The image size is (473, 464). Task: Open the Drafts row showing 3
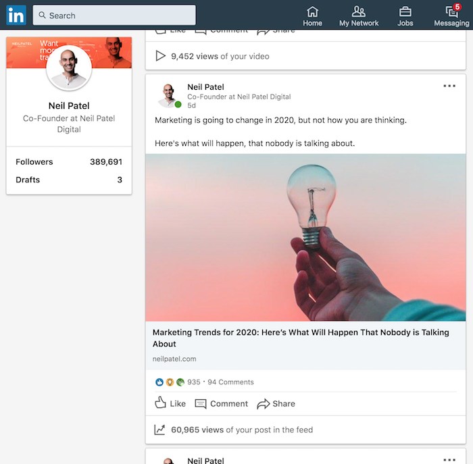[69, 180]
